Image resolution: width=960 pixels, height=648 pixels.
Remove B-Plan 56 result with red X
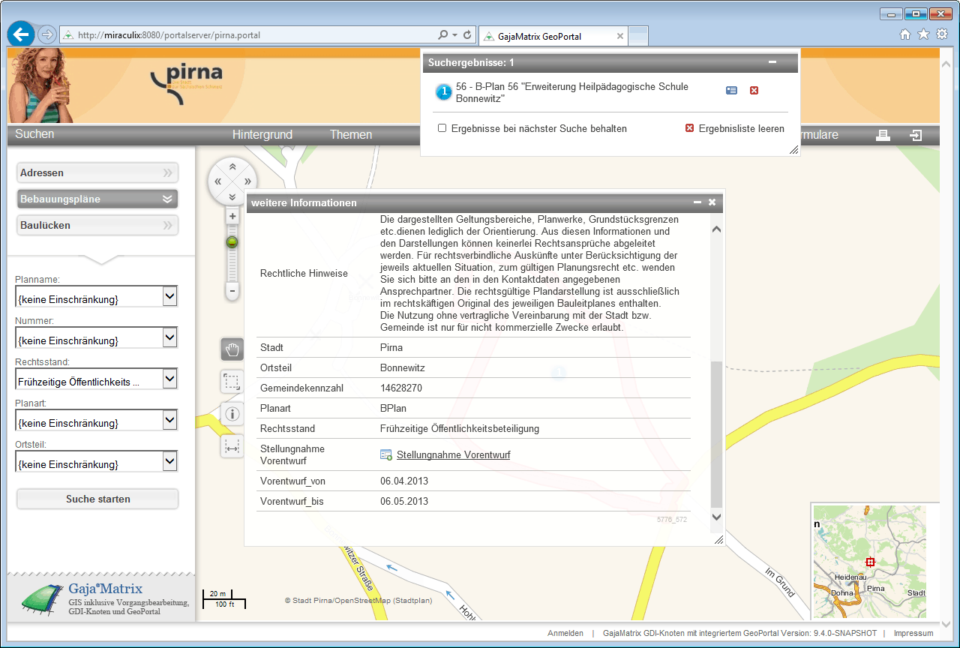[754, 91]
